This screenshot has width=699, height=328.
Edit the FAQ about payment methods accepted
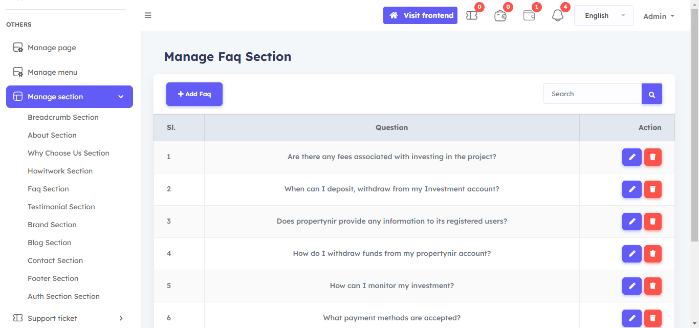(x=631, y=318)
